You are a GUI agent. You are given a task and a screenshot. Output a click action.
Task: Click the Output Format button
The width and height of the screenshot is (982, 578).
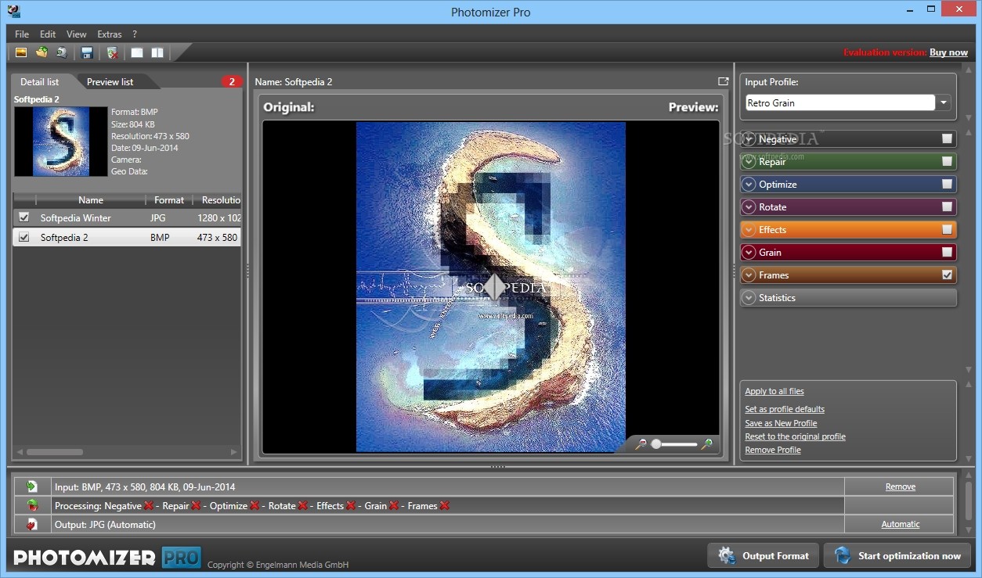(x=764, y=555)
